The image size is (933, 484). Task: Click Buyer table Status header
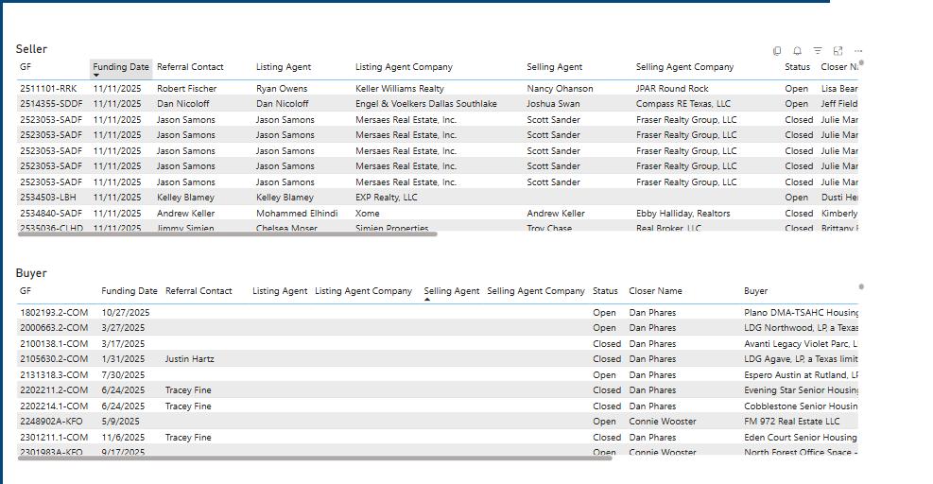coord(605,290)
